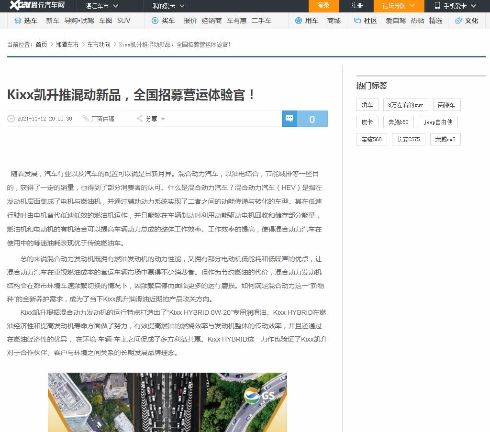Viewport: 490px width, 432px height.
Task: Click the 荣威rx5 tag
Action: (445, 139)
